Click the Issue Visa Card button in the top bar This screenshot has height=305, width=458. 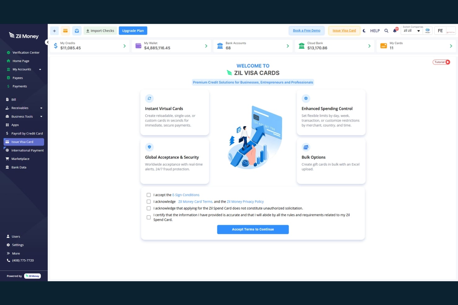(x=344, y=31)
